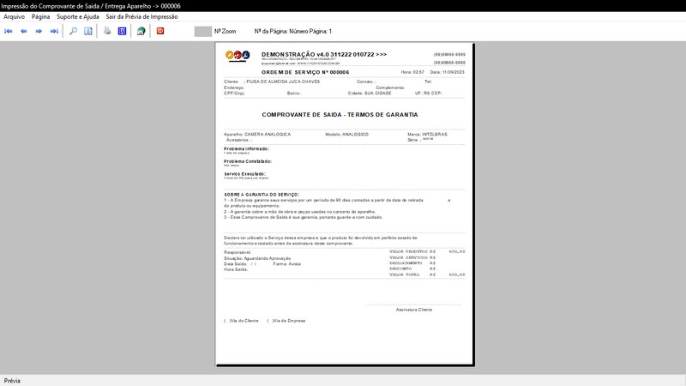Click the Via da Empresa option
This screenshot has height=386, width=686.
point(286,321)
